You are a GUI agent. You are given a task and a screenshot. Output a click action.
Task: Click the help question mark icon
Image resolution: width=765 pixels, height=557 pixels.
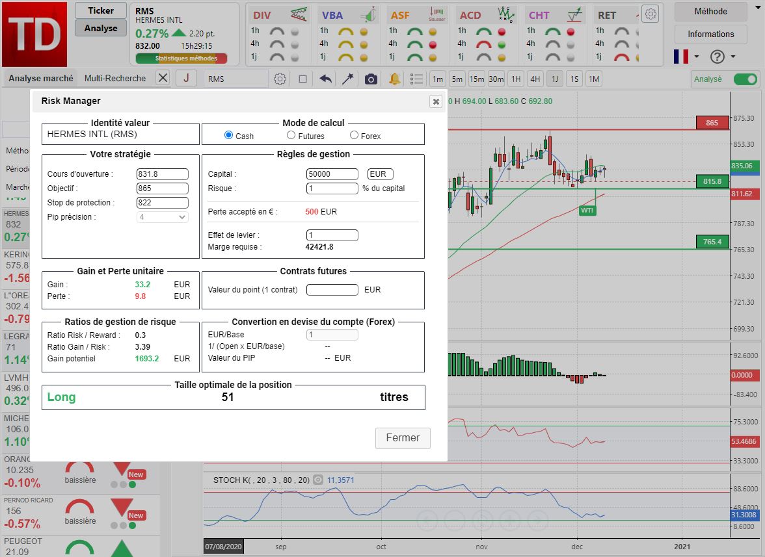717,57
